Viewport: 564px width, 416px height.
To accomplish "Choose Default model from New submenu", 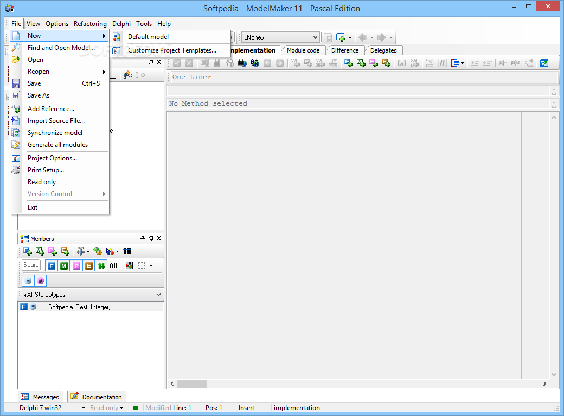I will 170,37.
